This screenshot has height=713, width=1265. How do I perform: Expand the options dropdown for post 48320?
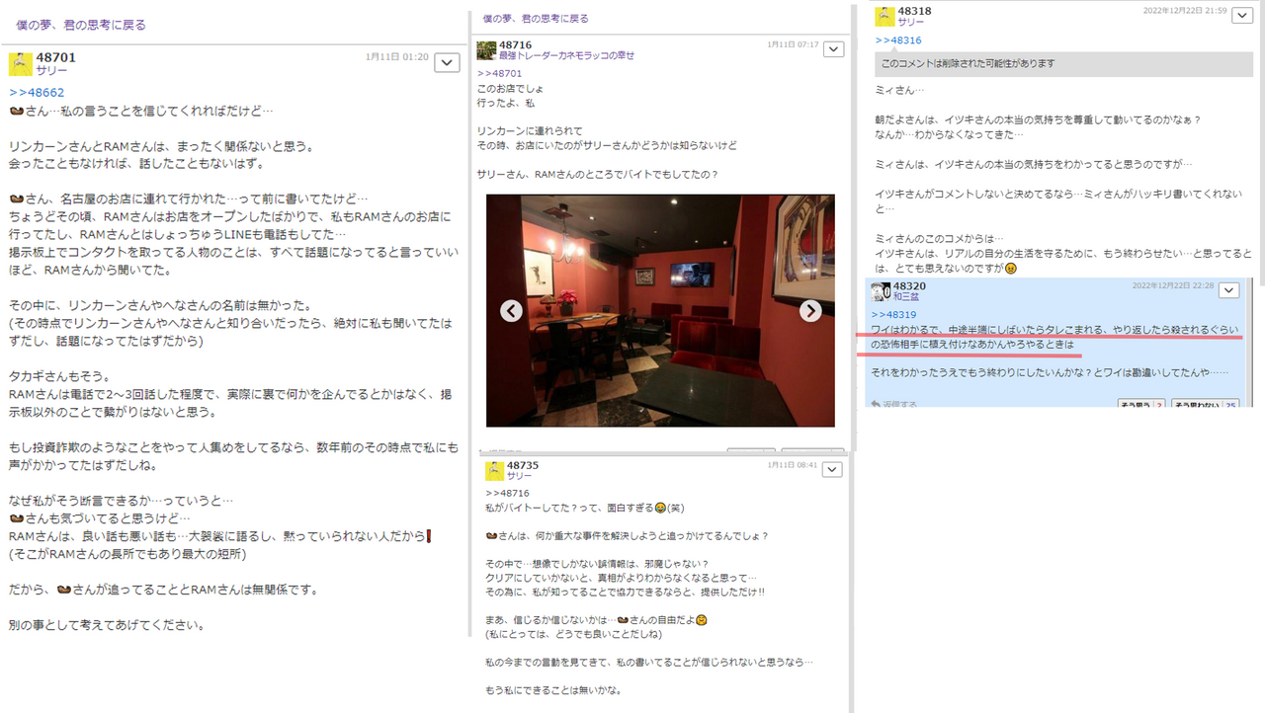[1229, 290]
